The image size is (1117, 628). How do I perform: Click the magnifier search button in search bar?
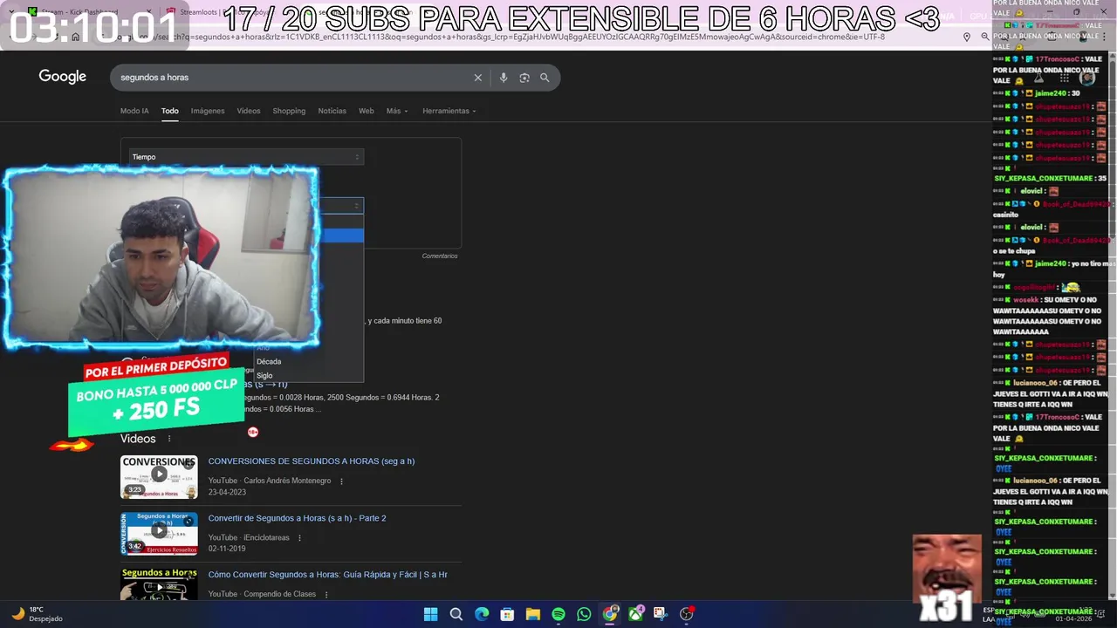click(545, 78)
